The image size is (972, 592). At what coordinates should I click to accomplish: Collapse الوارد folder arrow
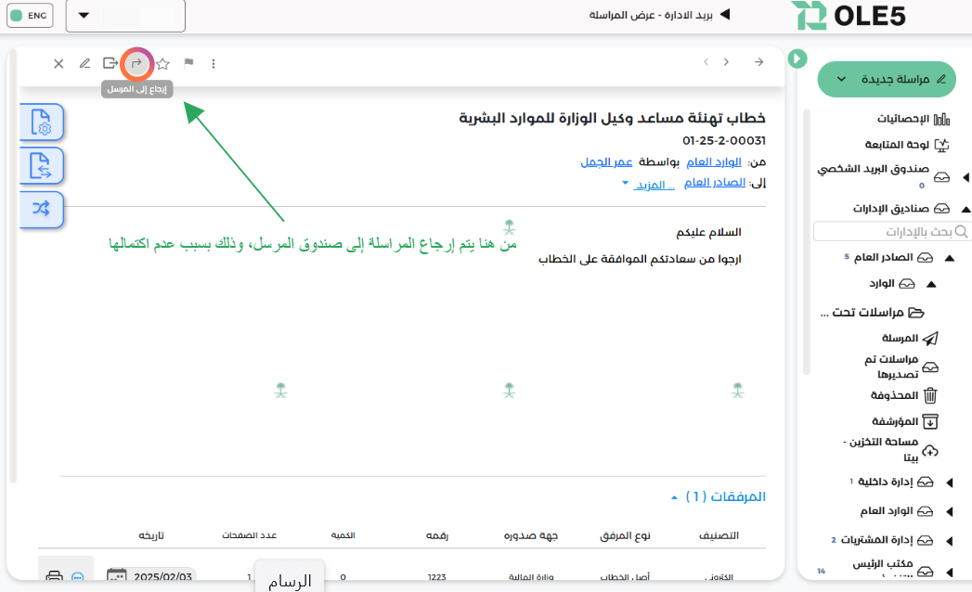(931, 284)
